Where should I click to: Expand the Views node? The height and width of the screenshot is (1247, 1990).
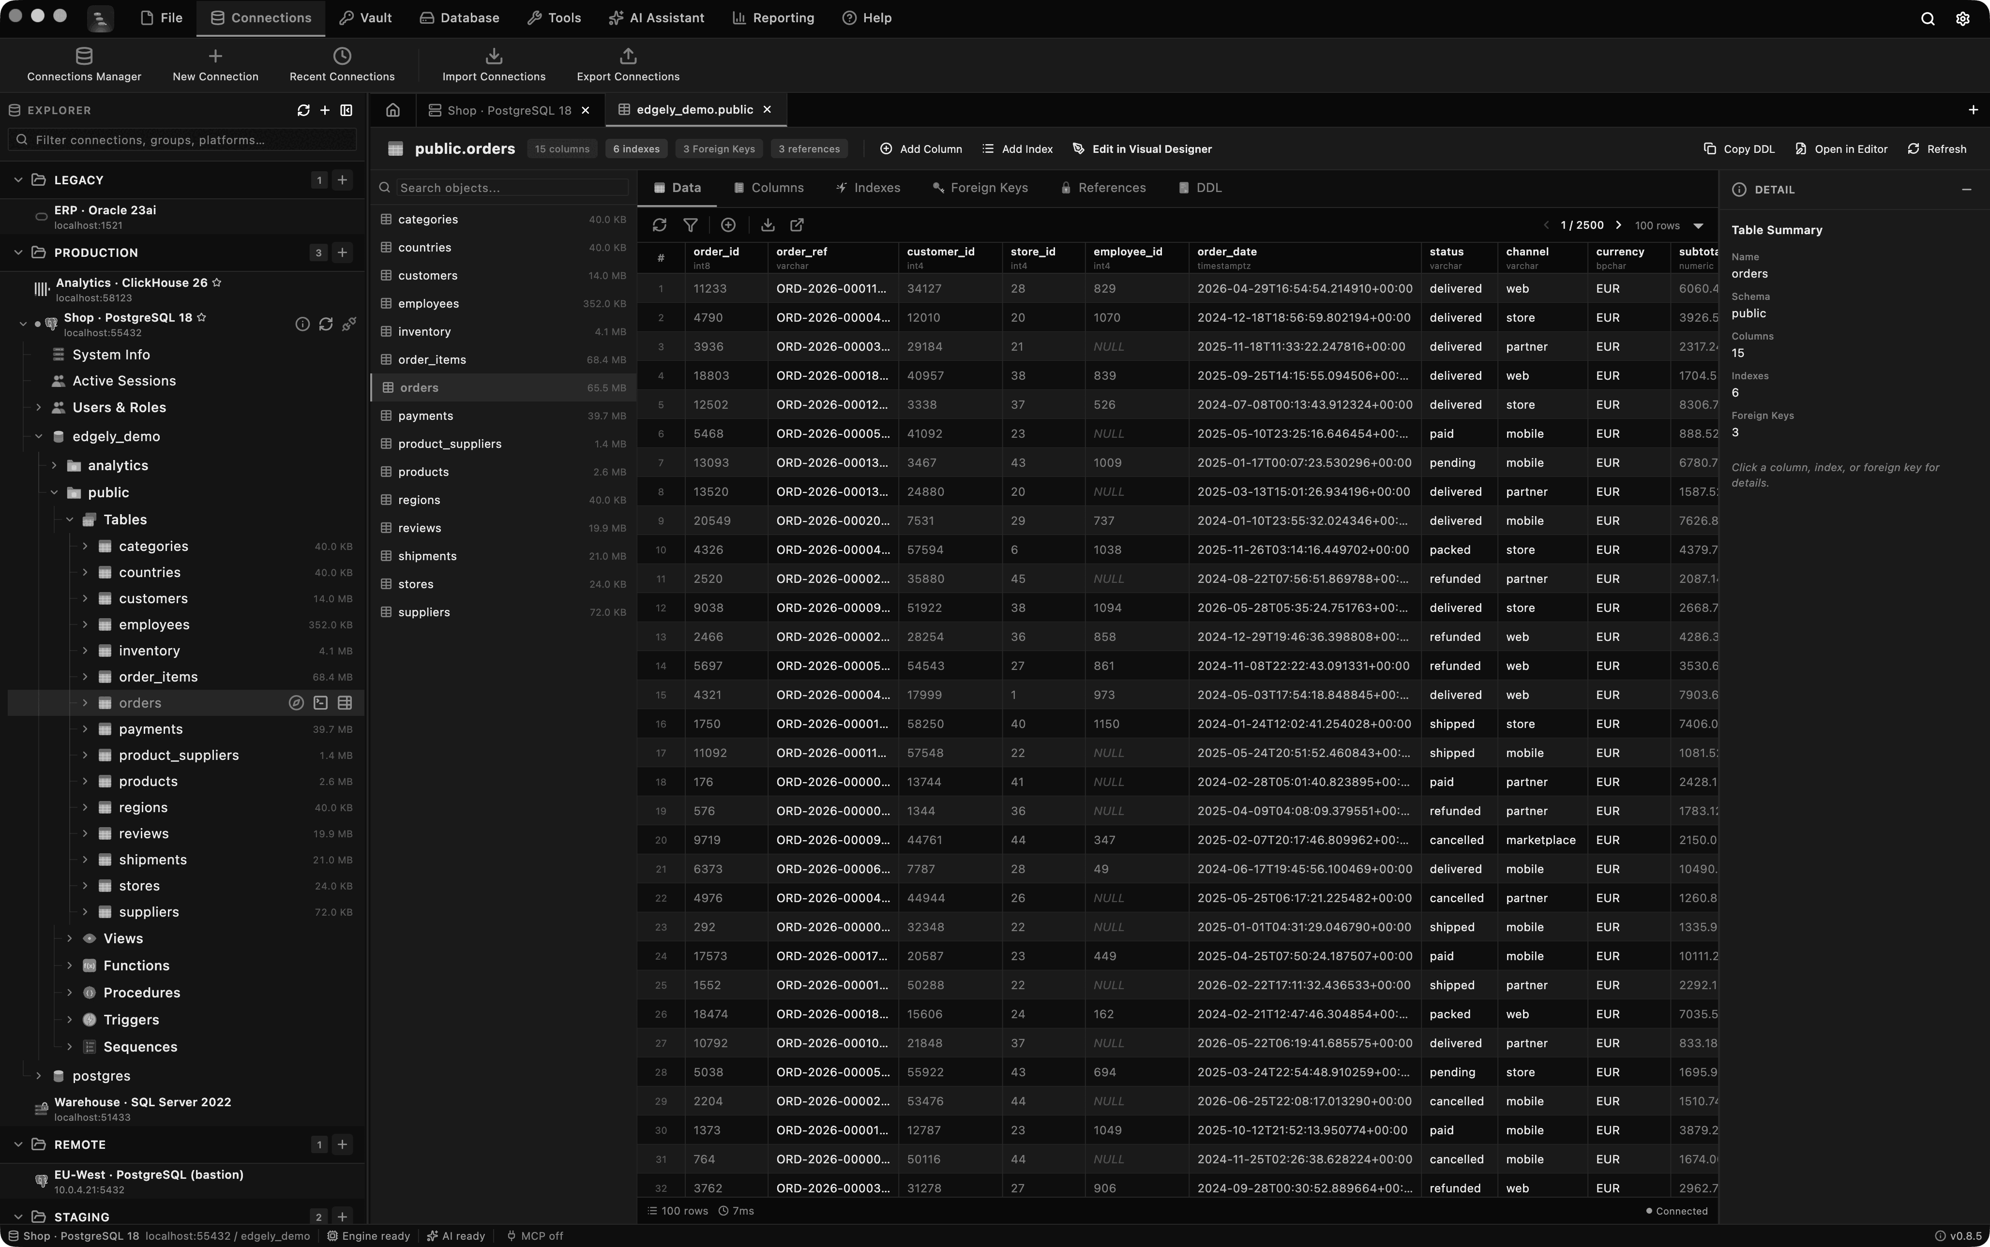point(69,938)
